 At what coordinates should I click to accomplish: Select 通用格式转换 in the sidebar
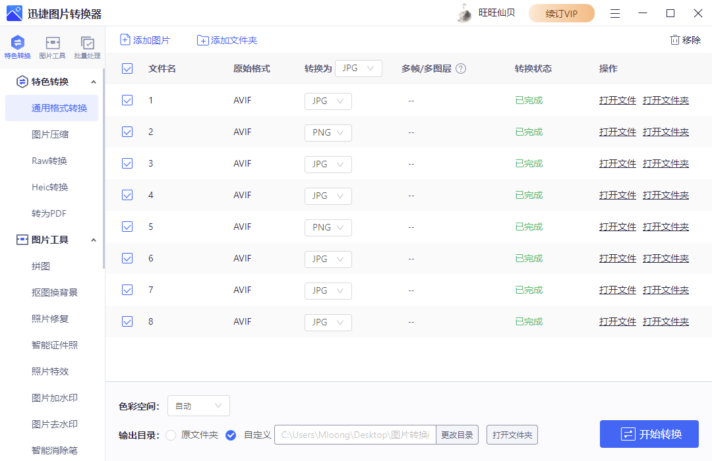[51, 107]
